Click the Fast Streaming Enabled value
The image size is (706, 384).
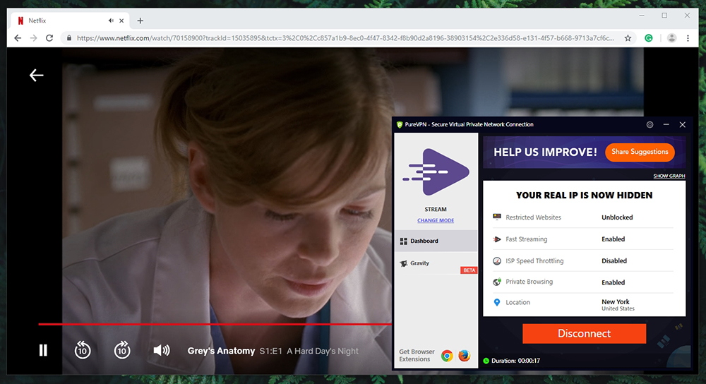tap(614, 239)
